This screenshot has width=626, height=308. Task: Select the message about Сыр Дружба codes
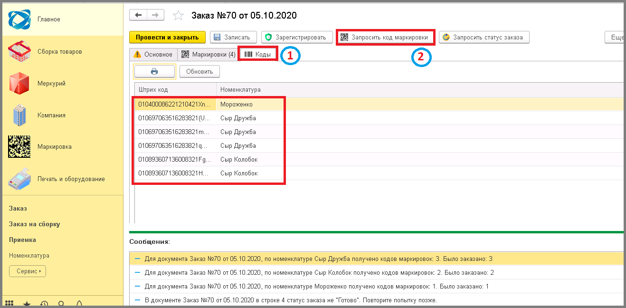376,259
